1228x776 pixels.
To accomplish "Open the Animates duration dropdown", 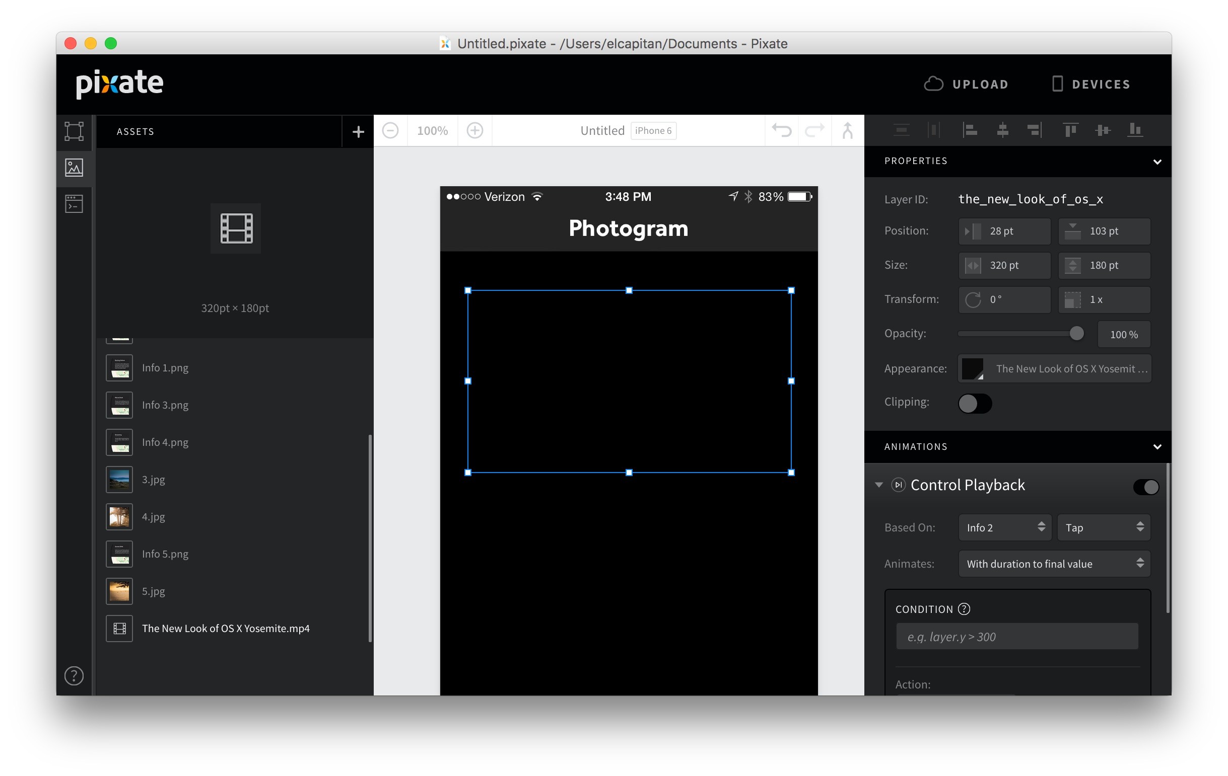I will [1054, 564].
